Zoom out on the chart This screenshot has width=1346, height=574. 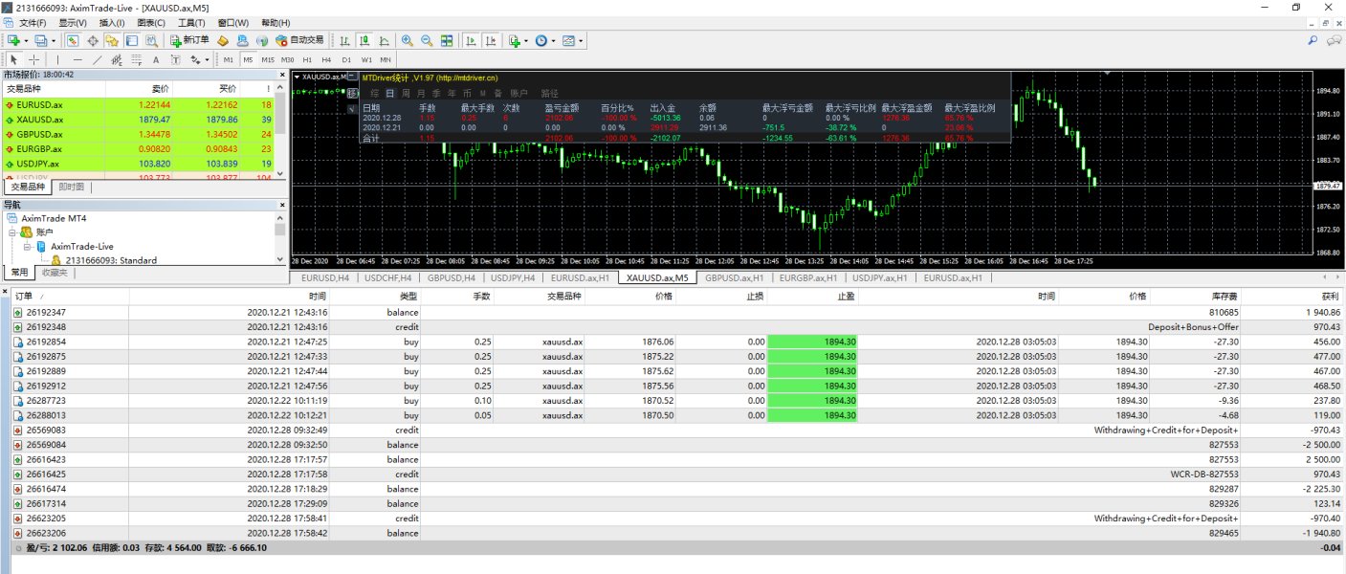click(427, 40)
